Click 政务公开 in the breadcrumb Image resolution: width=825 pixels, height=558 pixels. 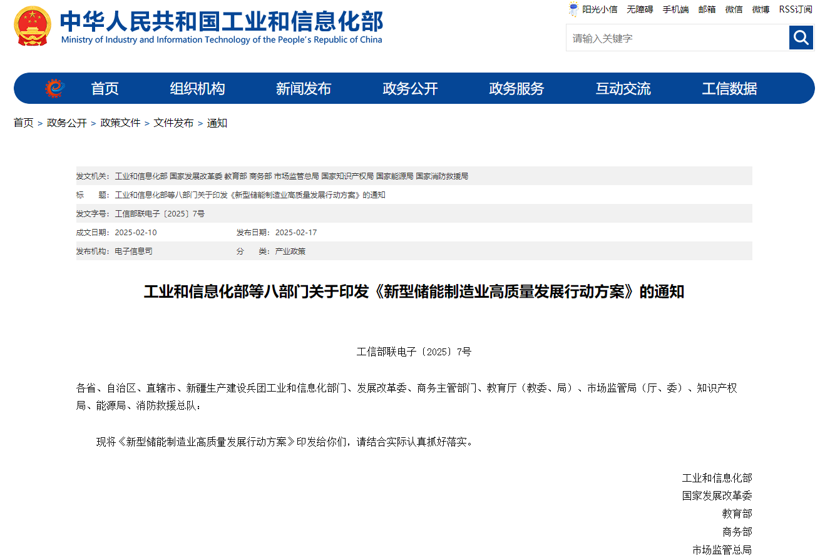(x=65, y=123)
